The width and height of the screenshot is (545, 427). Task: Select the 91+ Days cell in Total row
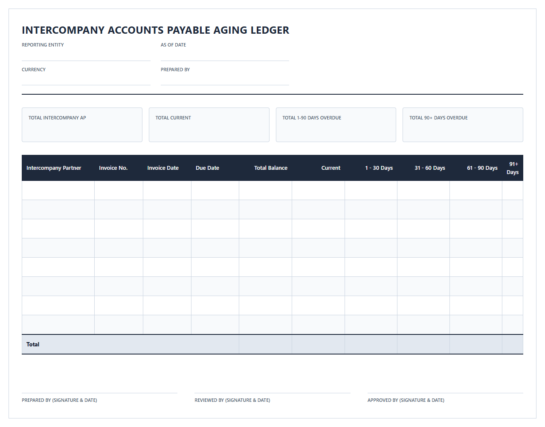point(513,344)
